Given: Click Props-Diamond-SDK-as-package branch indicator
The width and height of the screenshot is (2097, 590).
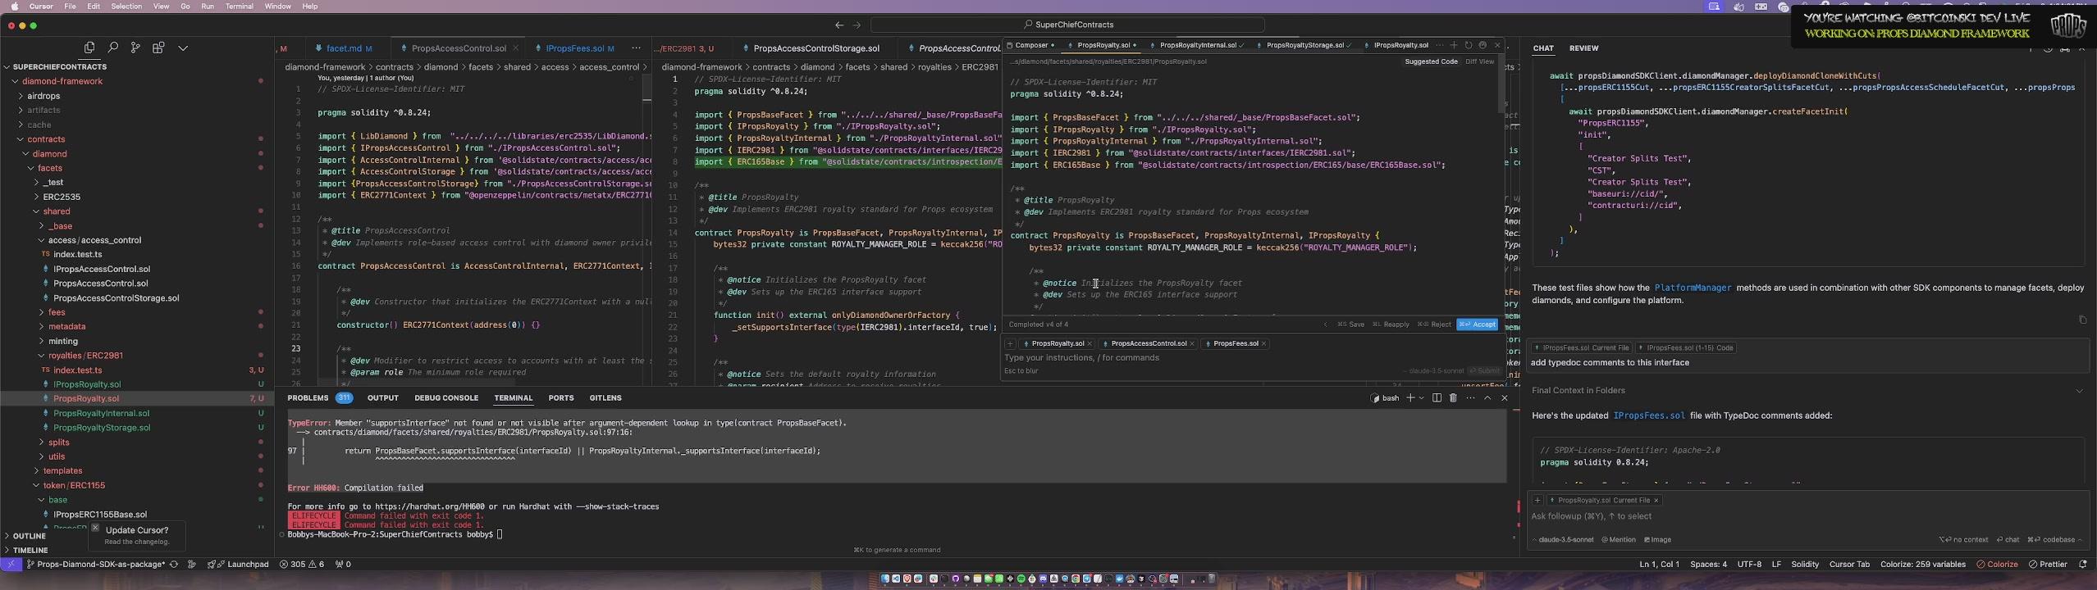Looking at the screenshot, I should coord(96,565).
